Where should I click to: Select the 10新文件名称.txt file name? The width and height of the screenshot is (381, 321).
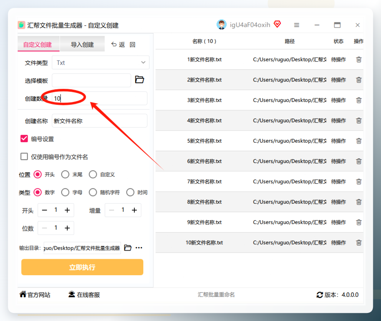[x=204, y=243]
